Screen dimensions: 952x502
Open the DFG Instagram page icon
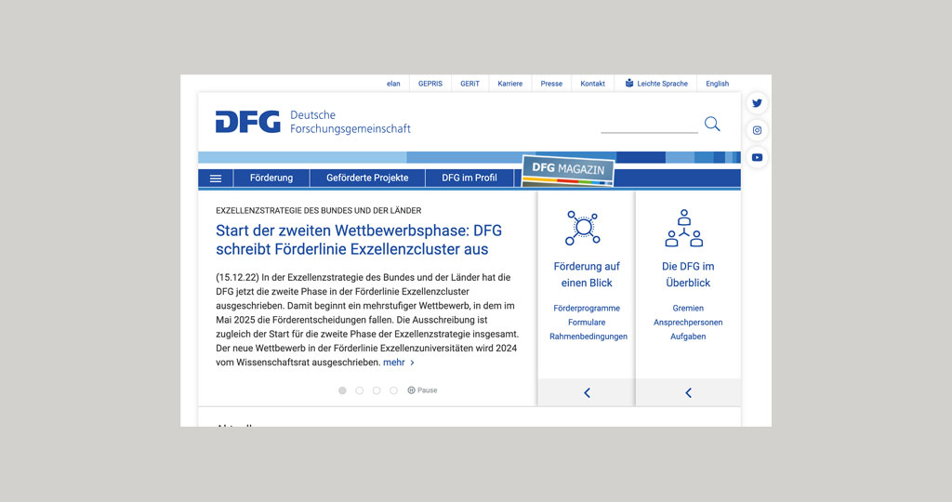click(x=757, y=130)
